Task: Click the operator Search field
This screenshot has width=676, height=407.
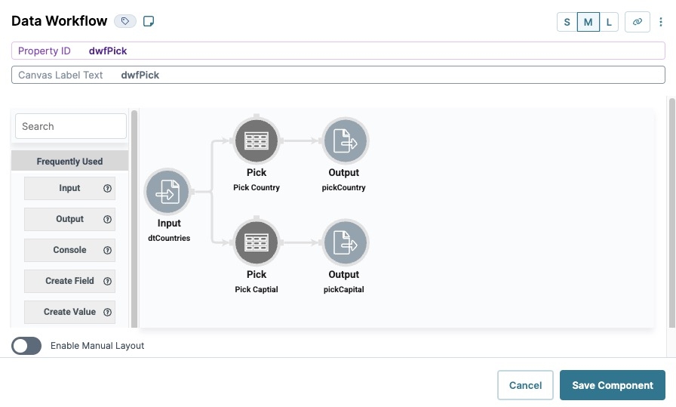Action: (71, 126)
